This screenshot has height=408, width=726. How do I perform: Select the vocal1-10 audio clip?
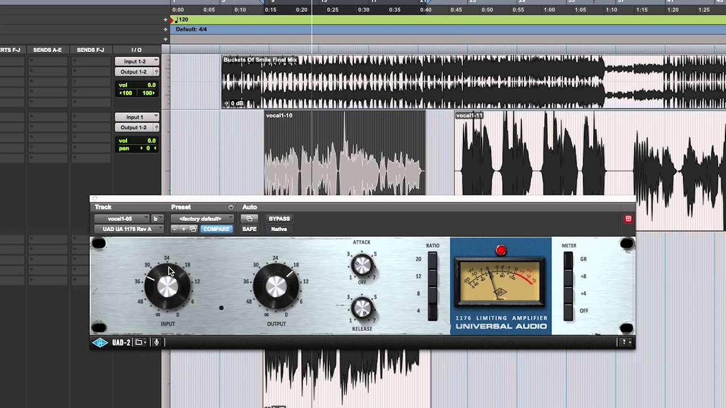(345, 153)
